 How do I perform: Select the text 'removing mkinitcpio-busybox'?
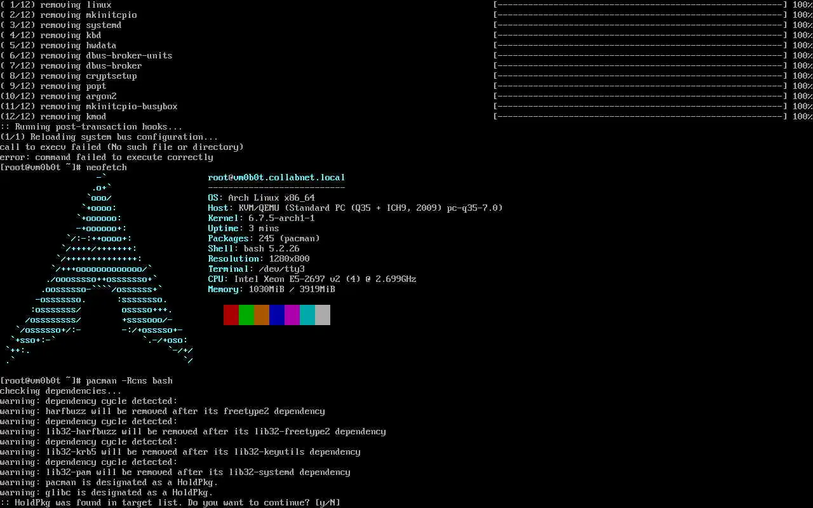[109, 107]
